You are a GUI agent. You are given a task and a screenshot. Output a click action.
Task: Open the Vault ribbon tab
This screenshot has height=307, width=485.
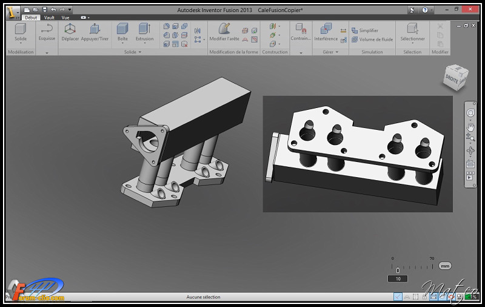tap(49, 18)
